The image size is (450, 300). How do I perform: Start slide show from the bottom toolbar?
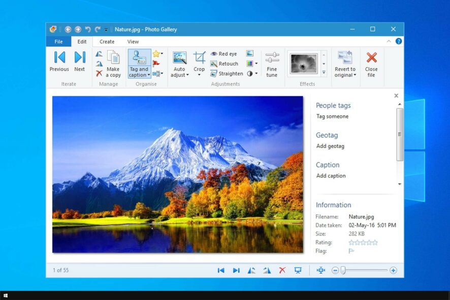[298, 271]
